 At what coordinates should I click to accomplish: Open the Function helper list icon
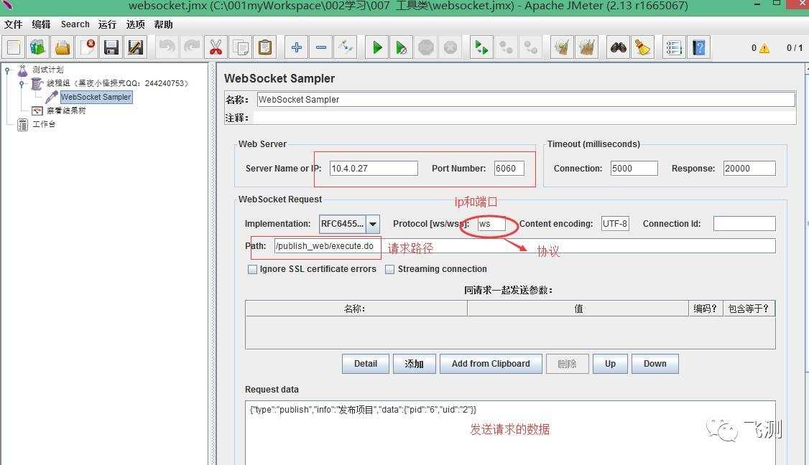pyautogui.click(x=674, y=48)
